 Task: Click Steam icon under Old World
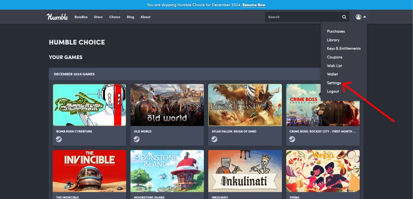[137, 139]
